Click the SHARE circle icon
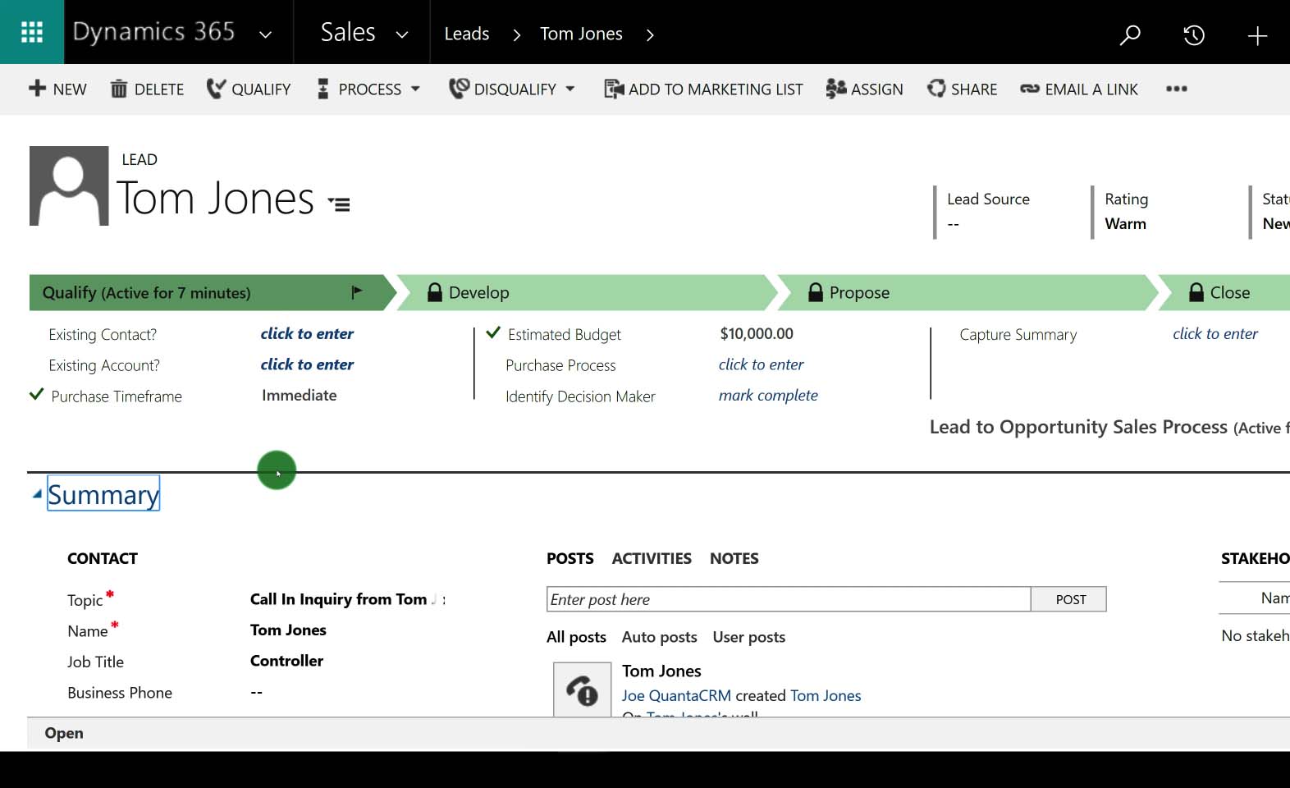 click(936, 88)
